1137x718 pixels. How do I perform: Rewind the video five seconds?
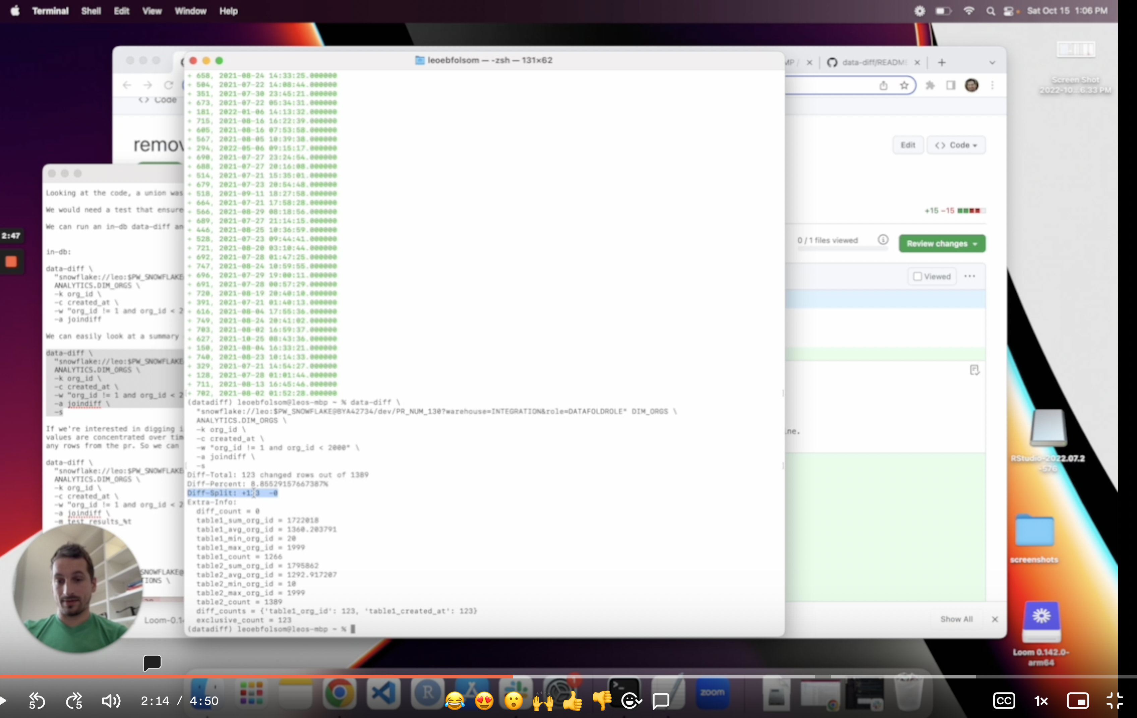[x=36, y=701]
